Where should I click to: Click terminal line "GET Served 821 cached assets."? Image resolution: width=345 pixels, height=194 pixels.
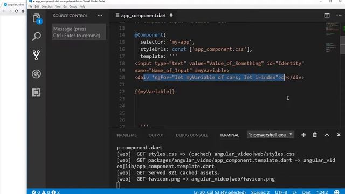[x=178, y=172]
